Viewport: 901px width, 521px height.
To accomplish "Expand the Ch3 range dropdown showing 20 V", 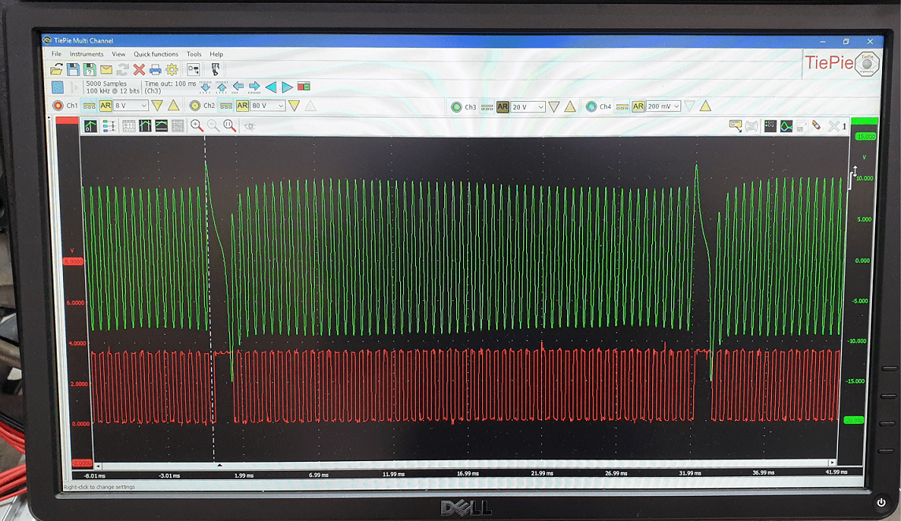I will click(528, 106).
